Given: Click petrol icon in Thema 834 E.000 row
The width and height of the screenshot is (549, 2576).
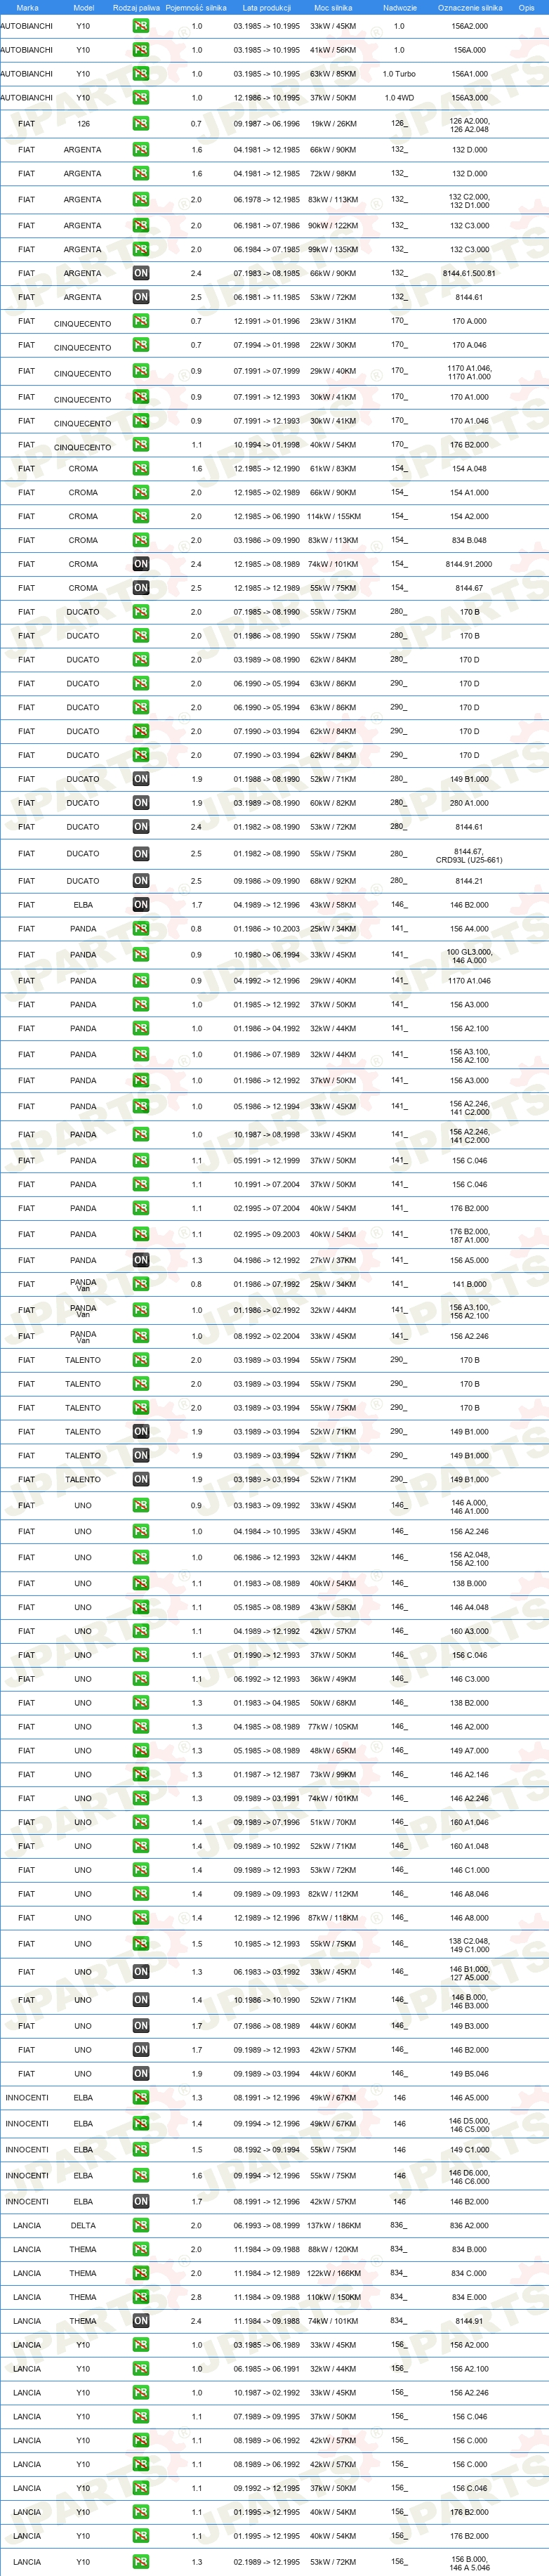Looking at the screenshot, I should point(141,2297).
